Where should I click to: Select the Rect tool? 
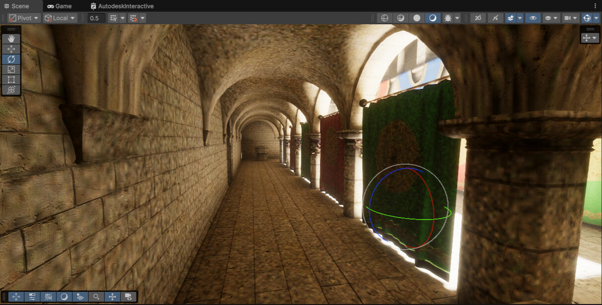(11, 80)
